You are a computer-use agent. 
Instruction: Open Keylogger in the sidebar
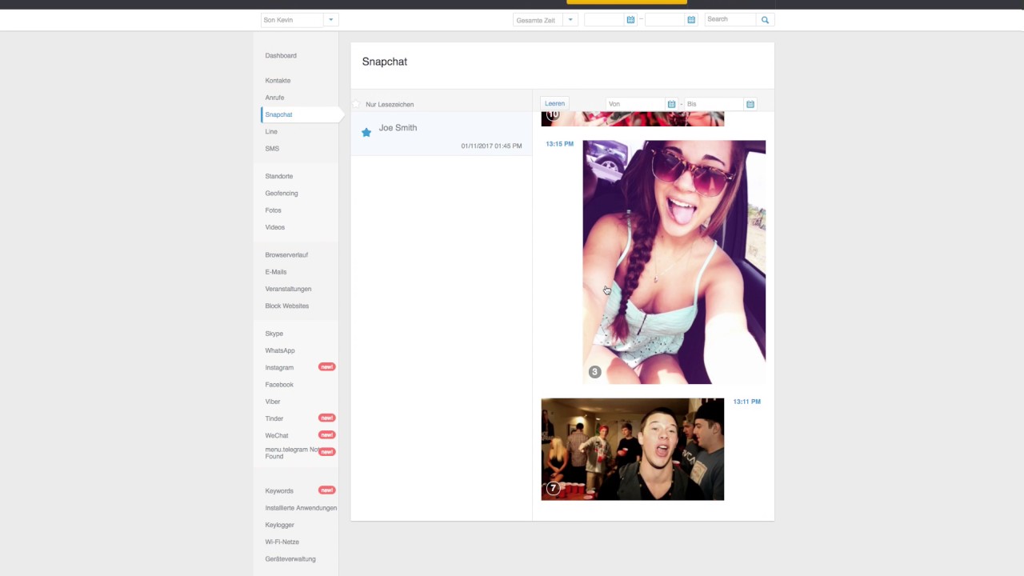click(280, 525)
